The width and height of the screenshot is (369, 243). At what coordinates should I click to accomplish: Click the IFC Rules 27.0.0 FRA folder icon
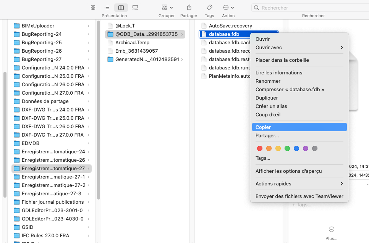click(17, 235)
